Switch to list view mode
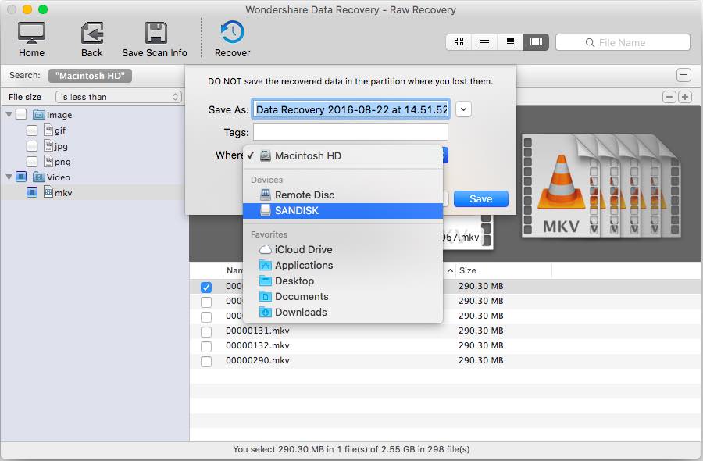Image resolution: width=703 pixels, height=461 pixels. [484, 42]
